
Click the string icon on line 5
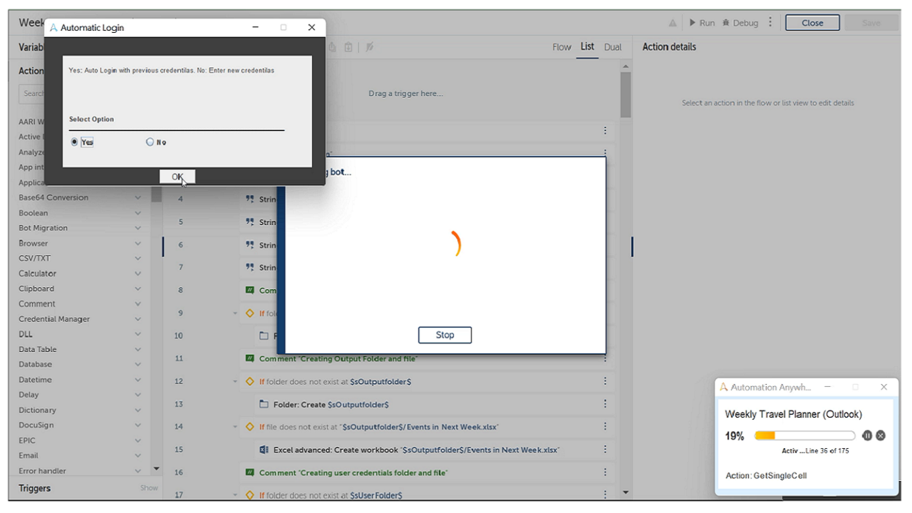click(x=250, y=222)
